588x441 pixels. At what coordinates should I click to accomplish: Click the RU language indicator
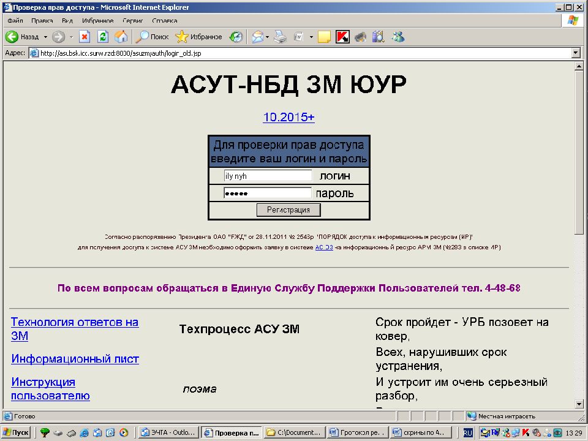tap(467, 432)
